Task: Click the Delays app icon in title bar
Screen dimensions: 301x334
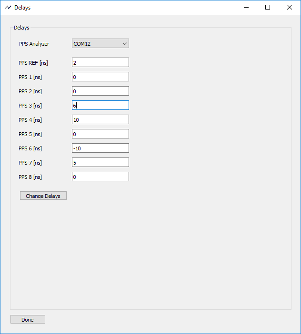Action: pos(8,8)
